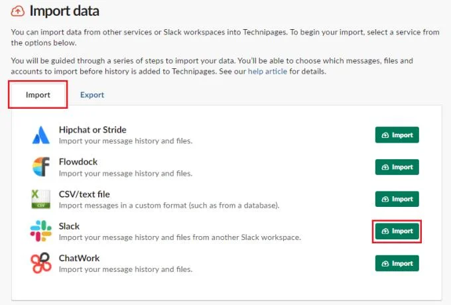Click the ChatWork 'Import your message history' description

126,269
